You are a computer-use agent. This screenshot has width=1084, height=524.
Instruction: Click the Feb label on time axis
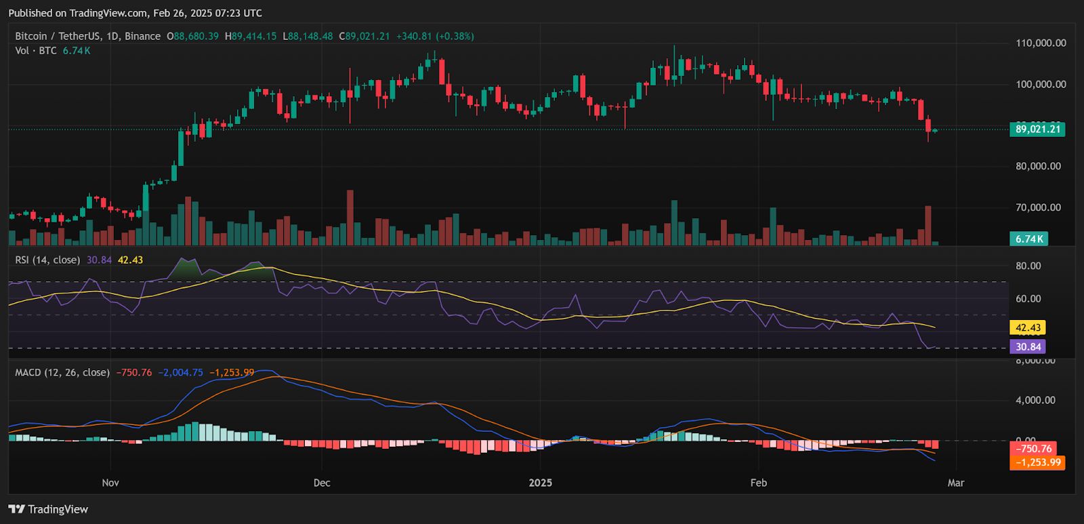[x=758, y=483]
